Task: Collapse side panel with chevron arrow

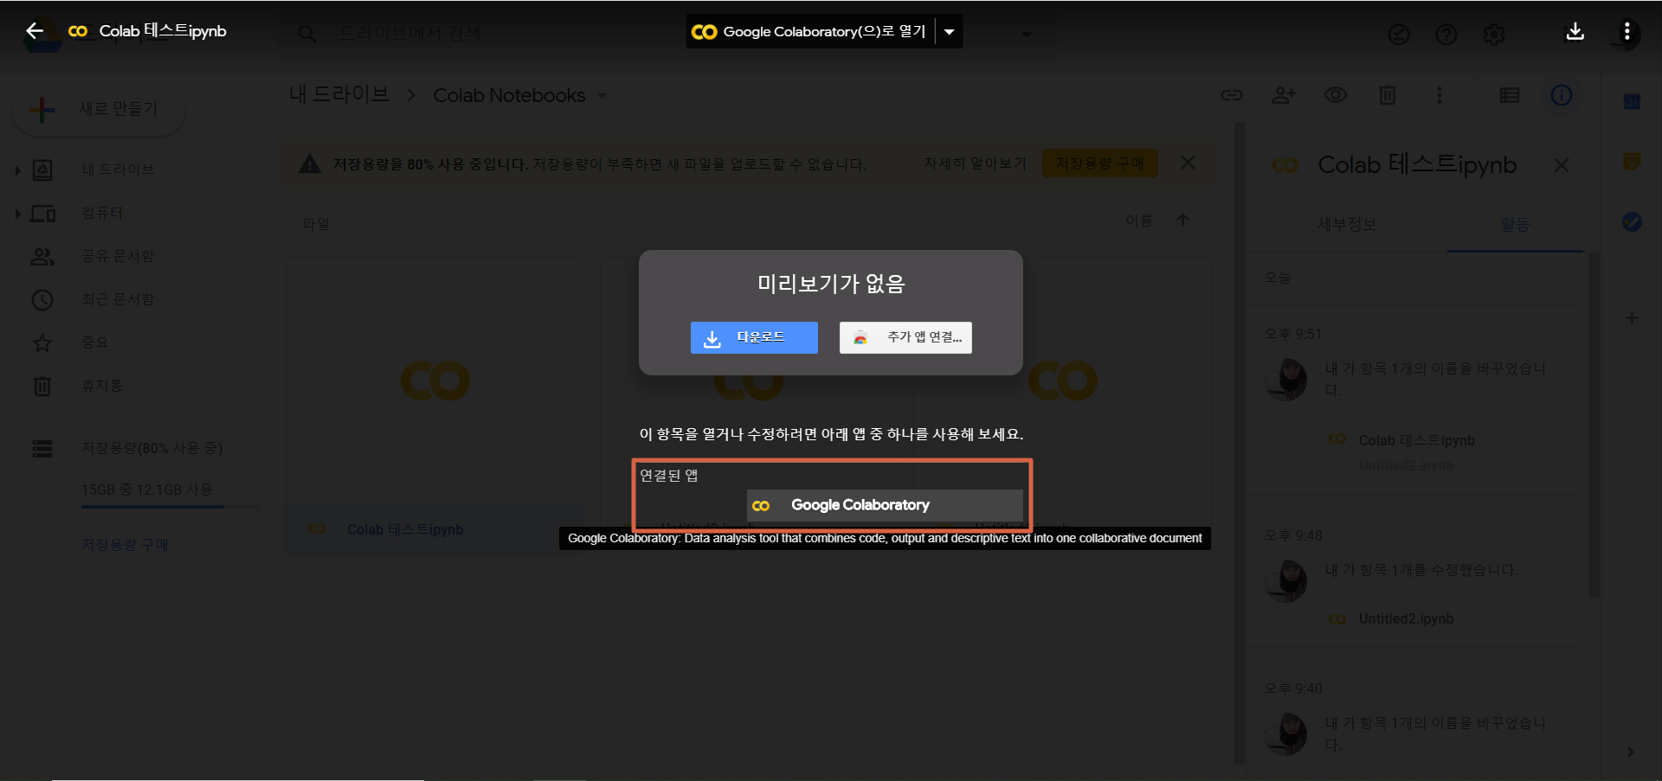Action: coord(1631,752)
